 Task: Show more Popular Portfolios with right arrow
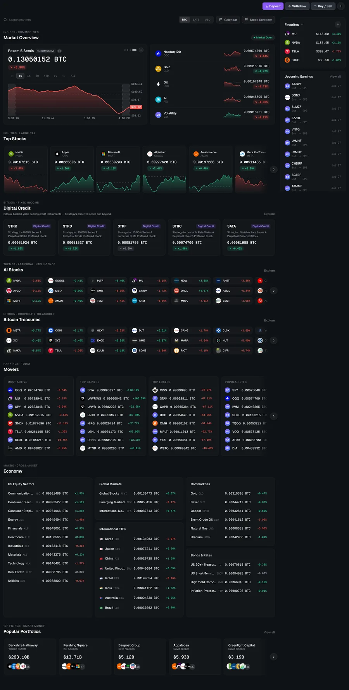click(x=274, y=657)
